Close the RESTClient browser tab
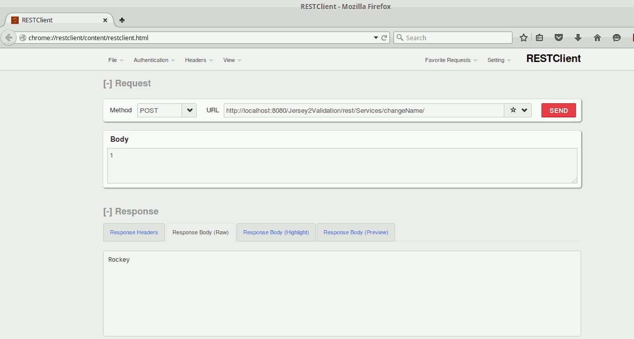The image size is (634, 339). pyautogui.click(x=105, y=20)
